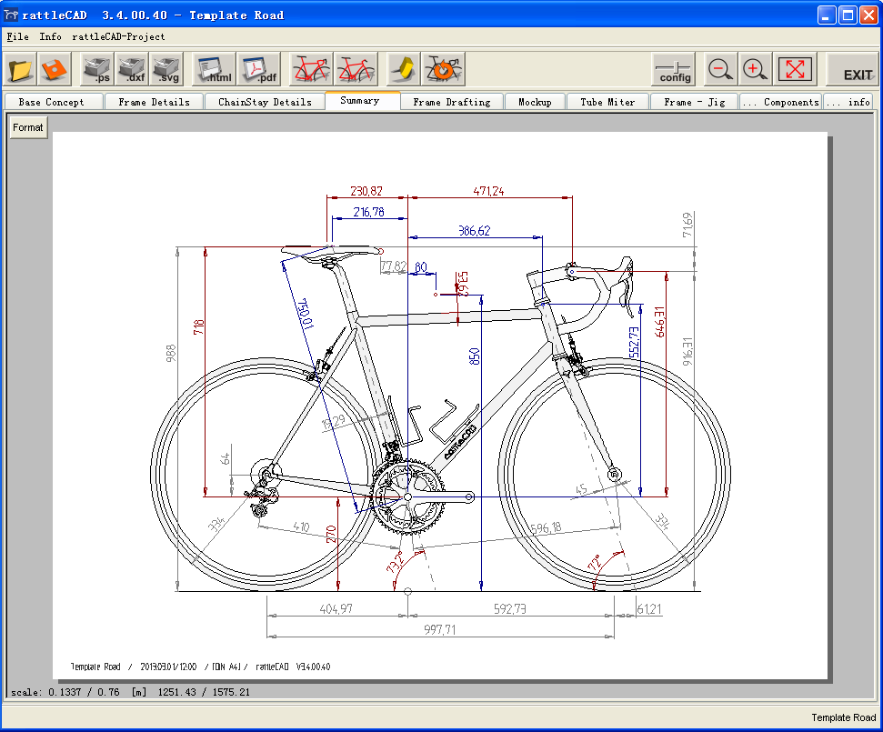Image resolution: width=883 pixels, height=732 pixels.
Task: Click the bike with orange refresh icon
Action: [445, 69]
